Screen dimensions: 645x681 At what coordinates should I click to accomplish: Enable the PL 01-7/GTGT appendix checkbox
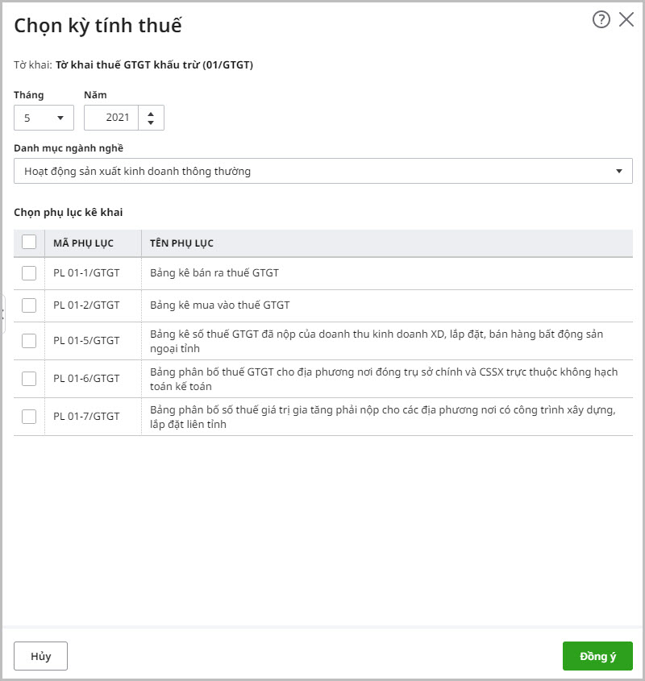click(29, 417)
